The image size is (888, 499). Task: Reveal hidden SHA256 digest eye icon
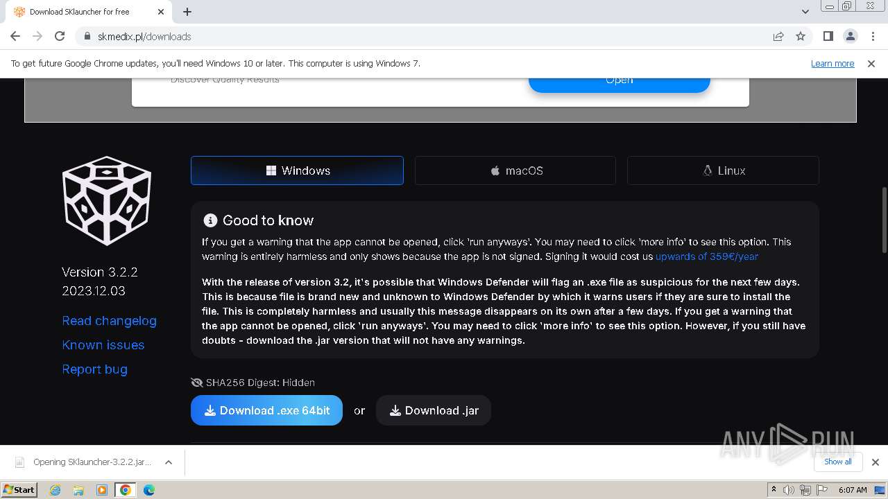pos(196,383)
